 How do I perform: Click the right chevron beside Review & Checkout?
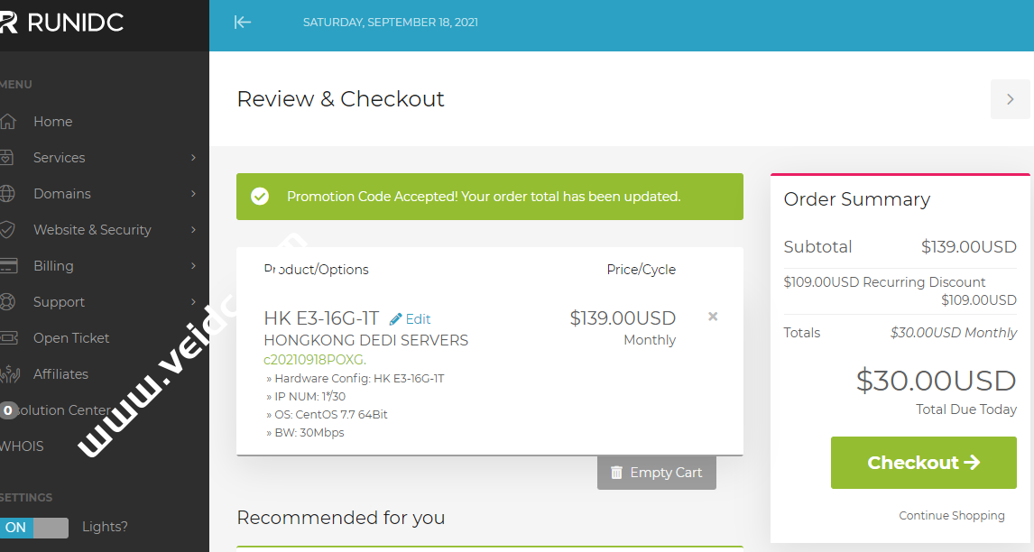click(x=1010, y=99)
